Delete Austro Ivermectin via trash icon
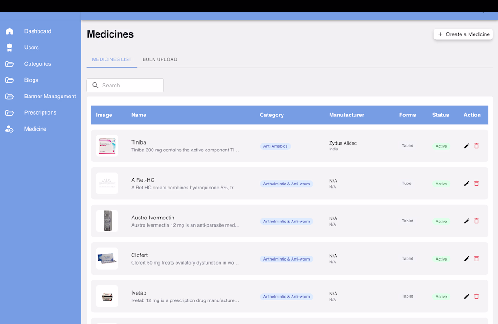The height and width of the screenshot is (324, 498). point(476,221)
